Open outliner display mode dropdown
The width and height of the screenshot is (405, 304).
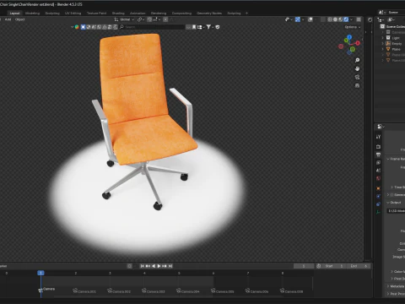click(x=391, y=19)
